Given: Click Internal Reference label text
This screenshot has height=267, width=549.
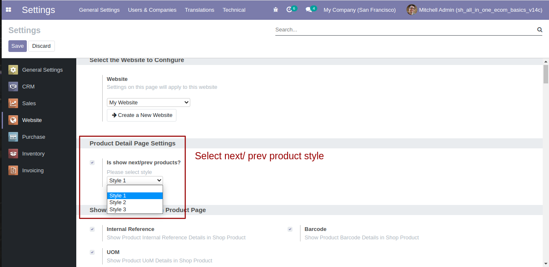Looking at the screenshot, I should [x=130, y=229].
